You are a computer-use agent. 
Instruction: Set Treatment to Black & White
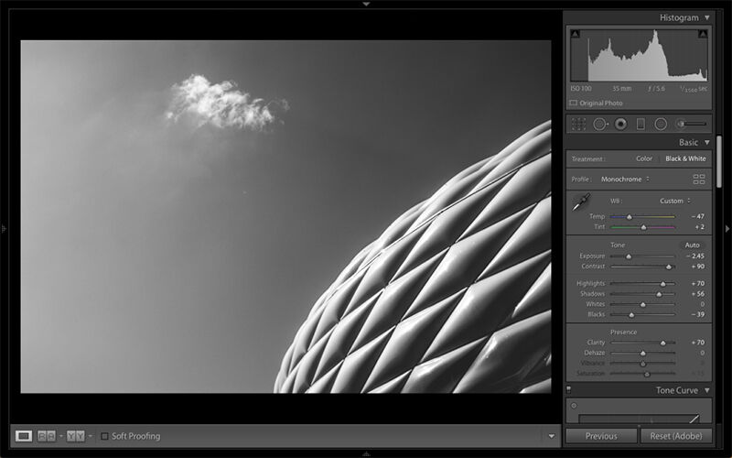click(685, 158)
